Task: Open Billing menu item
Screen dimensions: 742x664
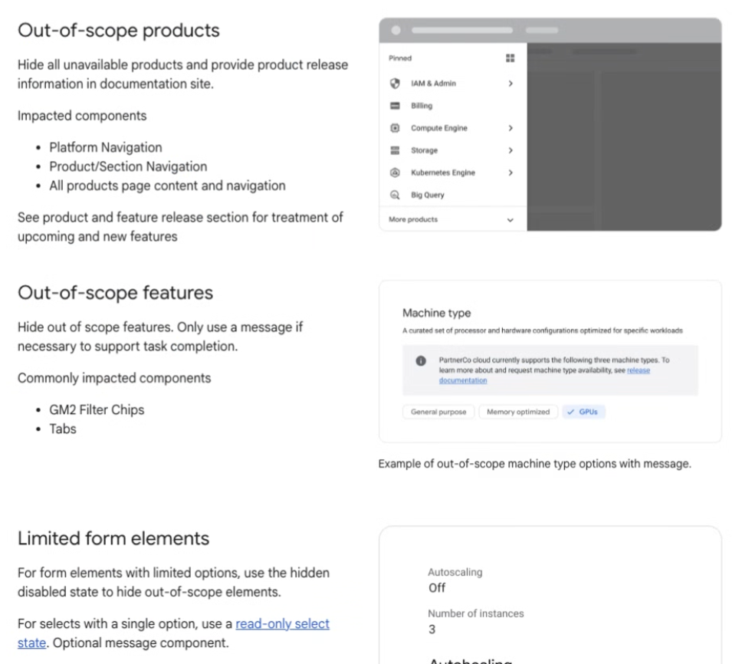Action: (453, 106)
